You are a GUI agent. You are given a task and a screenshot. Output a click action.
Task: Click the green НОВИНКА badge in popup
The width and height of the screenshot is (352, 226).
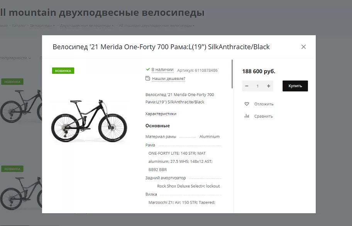tap(63, 71)
